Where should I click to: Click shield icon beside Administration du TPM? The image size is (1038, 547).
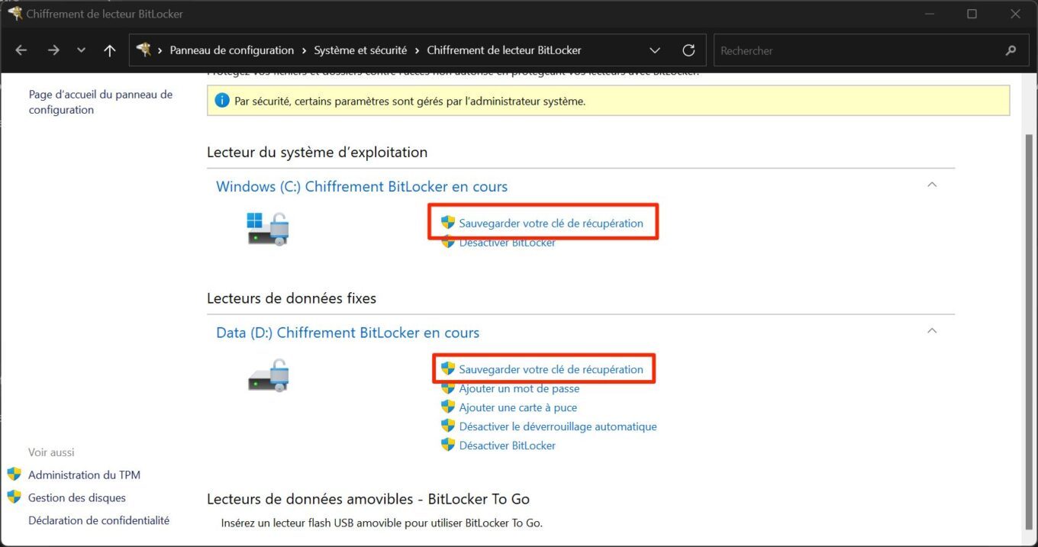coord(14,474)
